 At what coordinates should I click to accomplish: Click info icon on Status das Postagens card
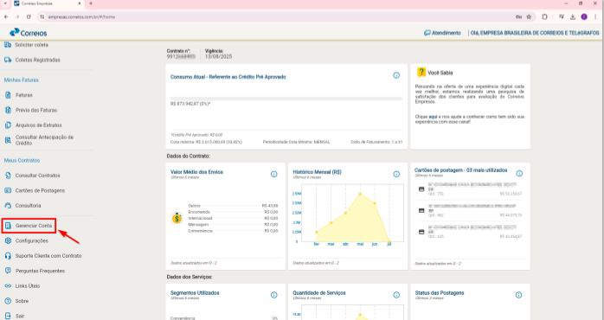pyautogui.click(x=519, y=295)
